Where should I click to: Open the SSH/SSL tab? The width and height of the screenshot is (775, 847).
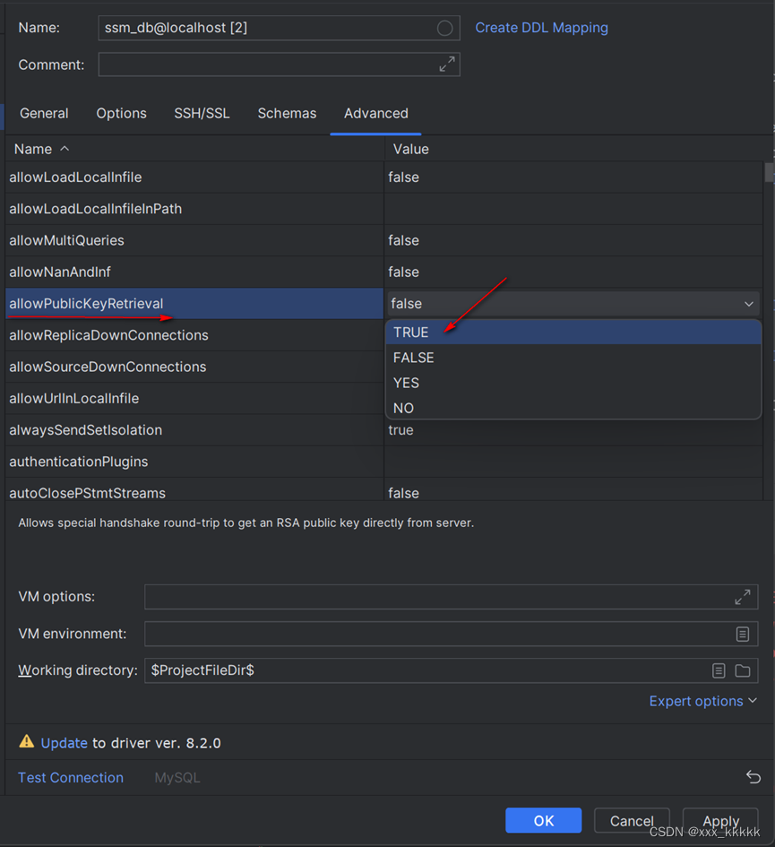201,113
